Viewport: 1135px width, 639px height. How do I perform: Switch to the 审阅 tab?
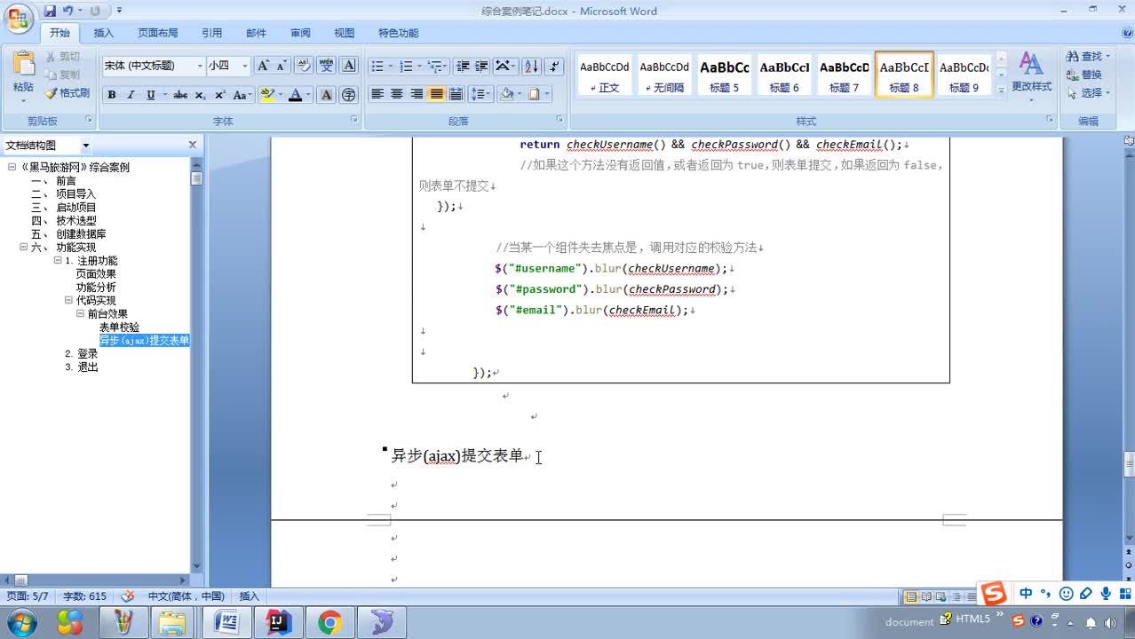[x=300, y=33]
